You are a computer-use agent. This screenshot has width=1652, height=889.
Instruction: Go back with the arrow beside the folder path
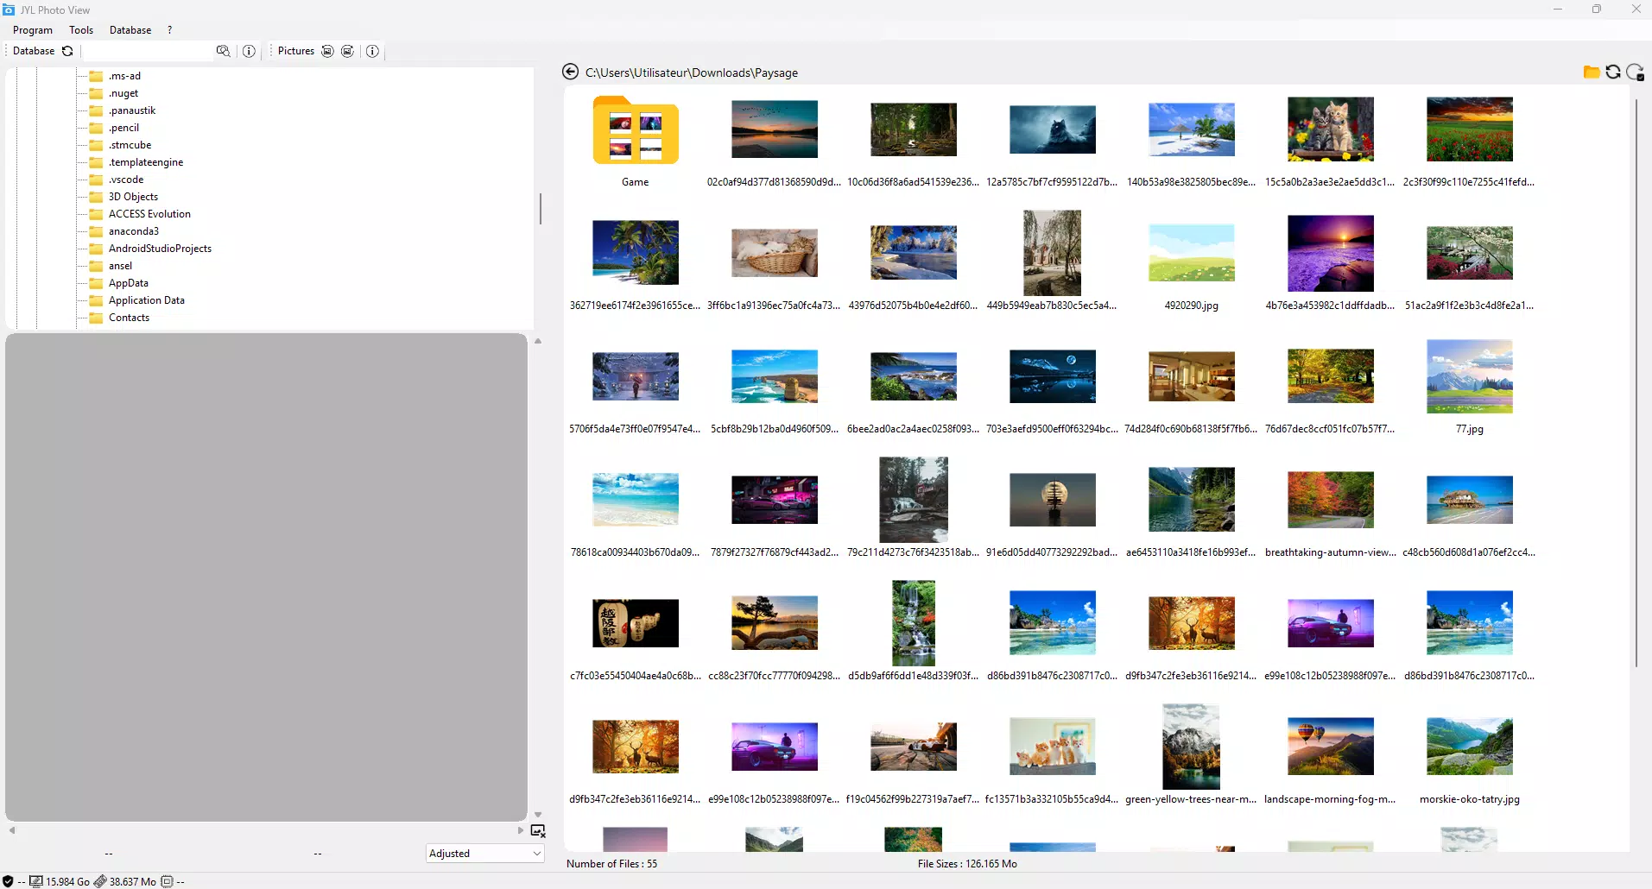click(x=570, y=72)
